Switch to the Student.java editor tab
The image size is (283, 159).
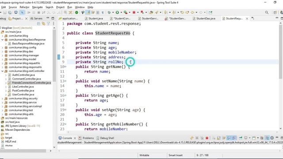[94, 19]
